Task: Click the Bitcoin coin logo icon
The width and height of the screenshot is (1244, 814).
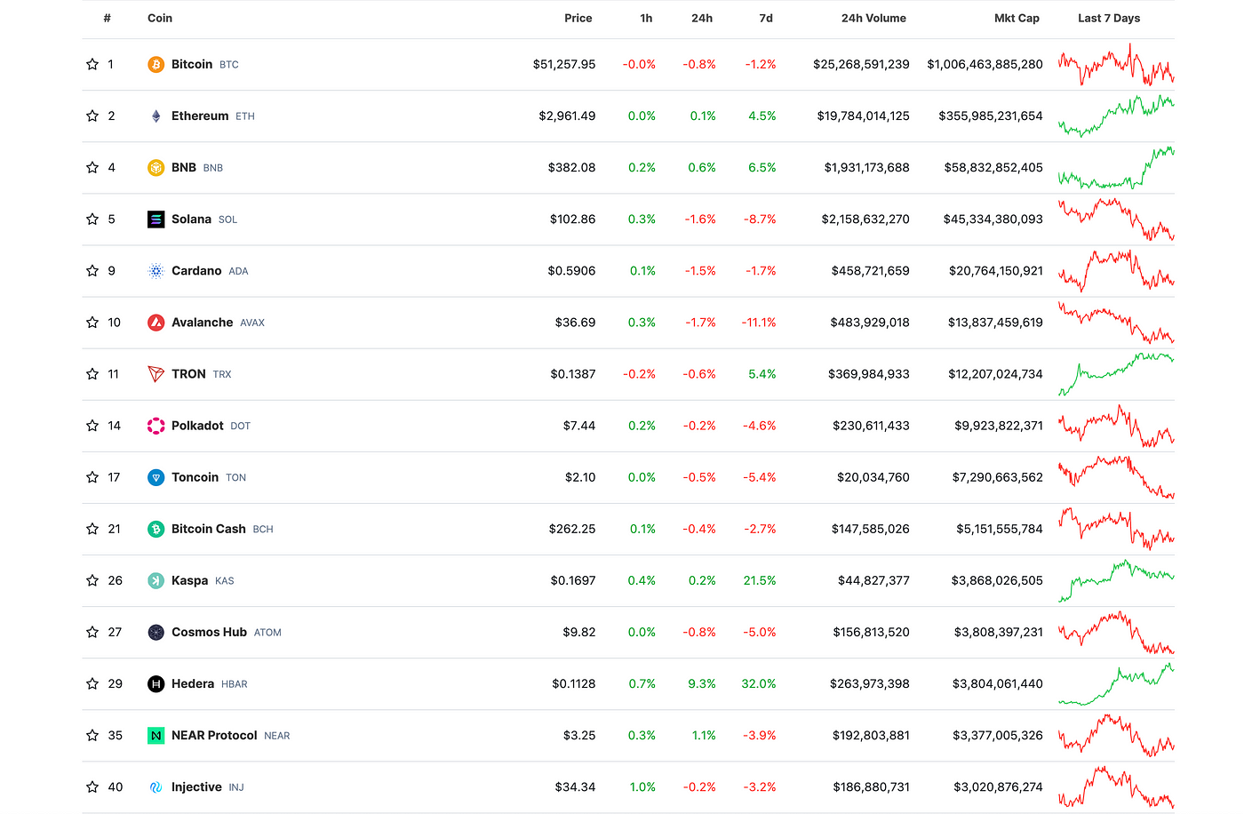Action: (155, 65)
